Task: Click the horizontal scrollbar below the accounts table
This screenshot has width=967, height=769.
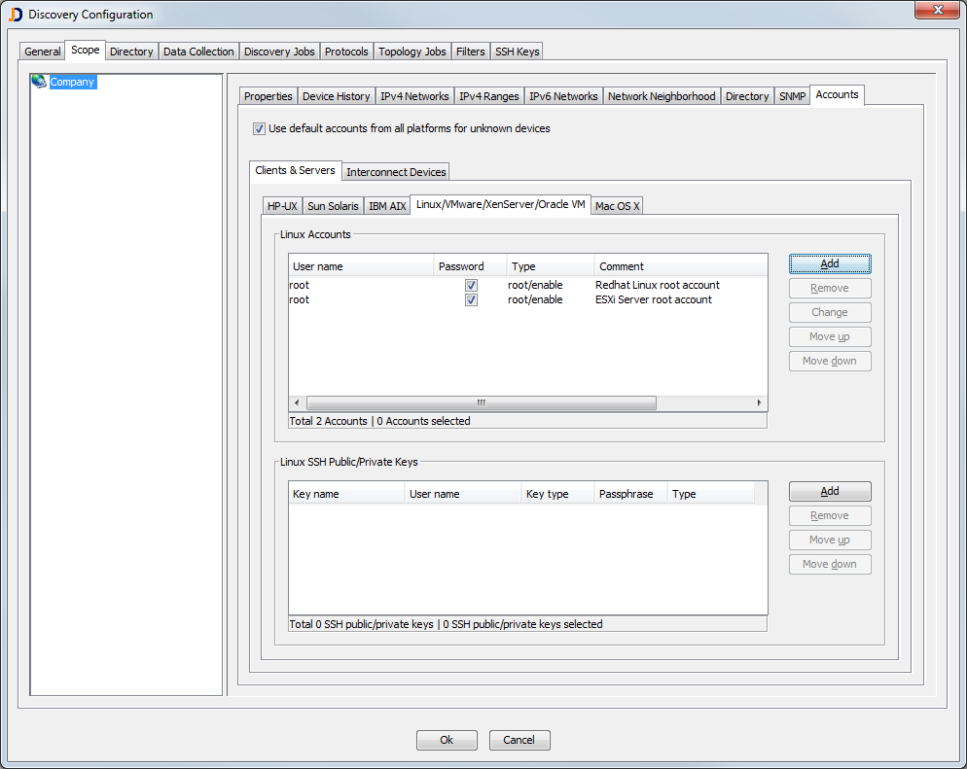Action: (481, 402)
